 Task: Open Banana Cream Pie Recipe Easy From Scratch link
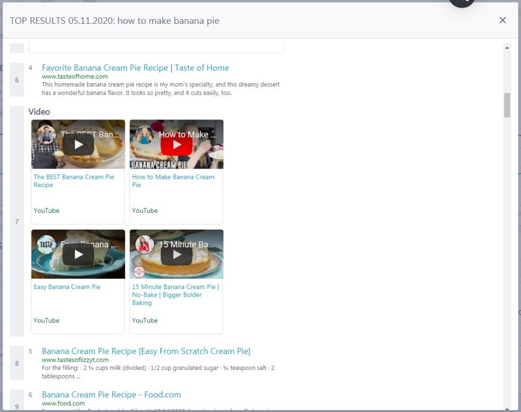coord(146,351)
